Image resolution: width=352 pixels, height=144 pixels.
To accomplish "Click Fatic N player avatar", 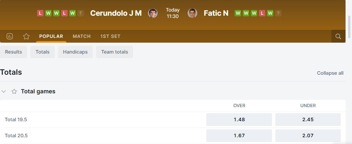I will tap(192, 13).
